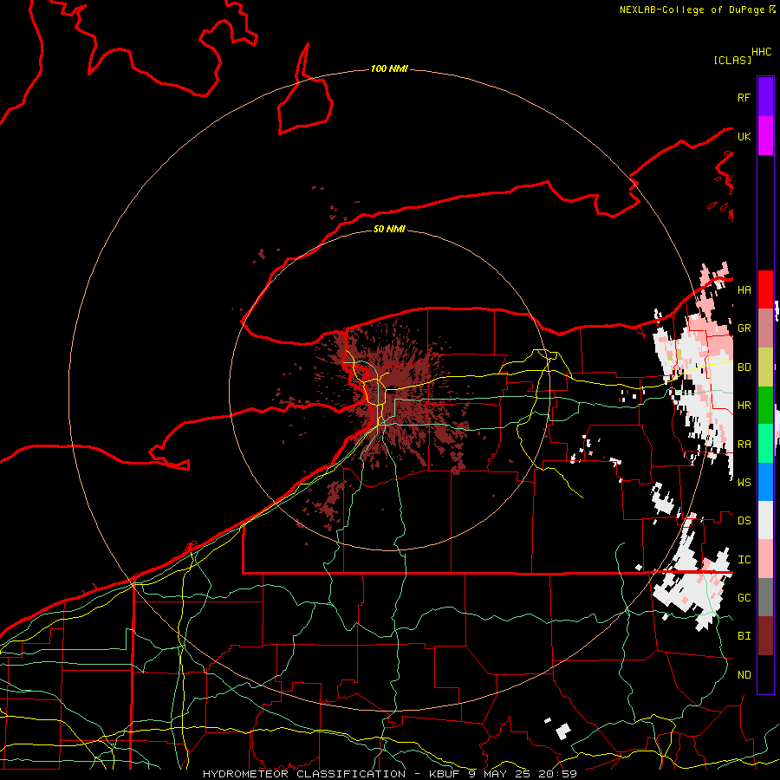The height and width of the screenshot is (780, 780).
Task: Click the BD olive legend swatch
Action: [x=765, y=367]
